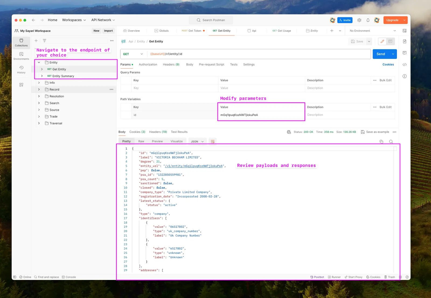Open the Headers (9) request tab

[x=171, y=65]
